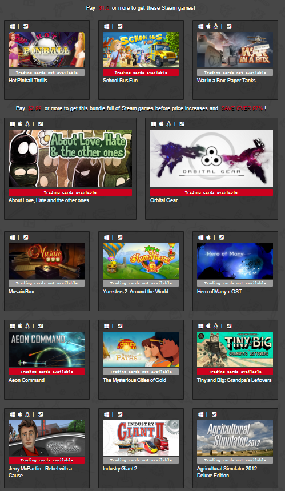Image resolution: width=285 pixels, height=491 pixels.
Task: Open the Yumsters 2 game banner image
Action: (x=141, y=261)
